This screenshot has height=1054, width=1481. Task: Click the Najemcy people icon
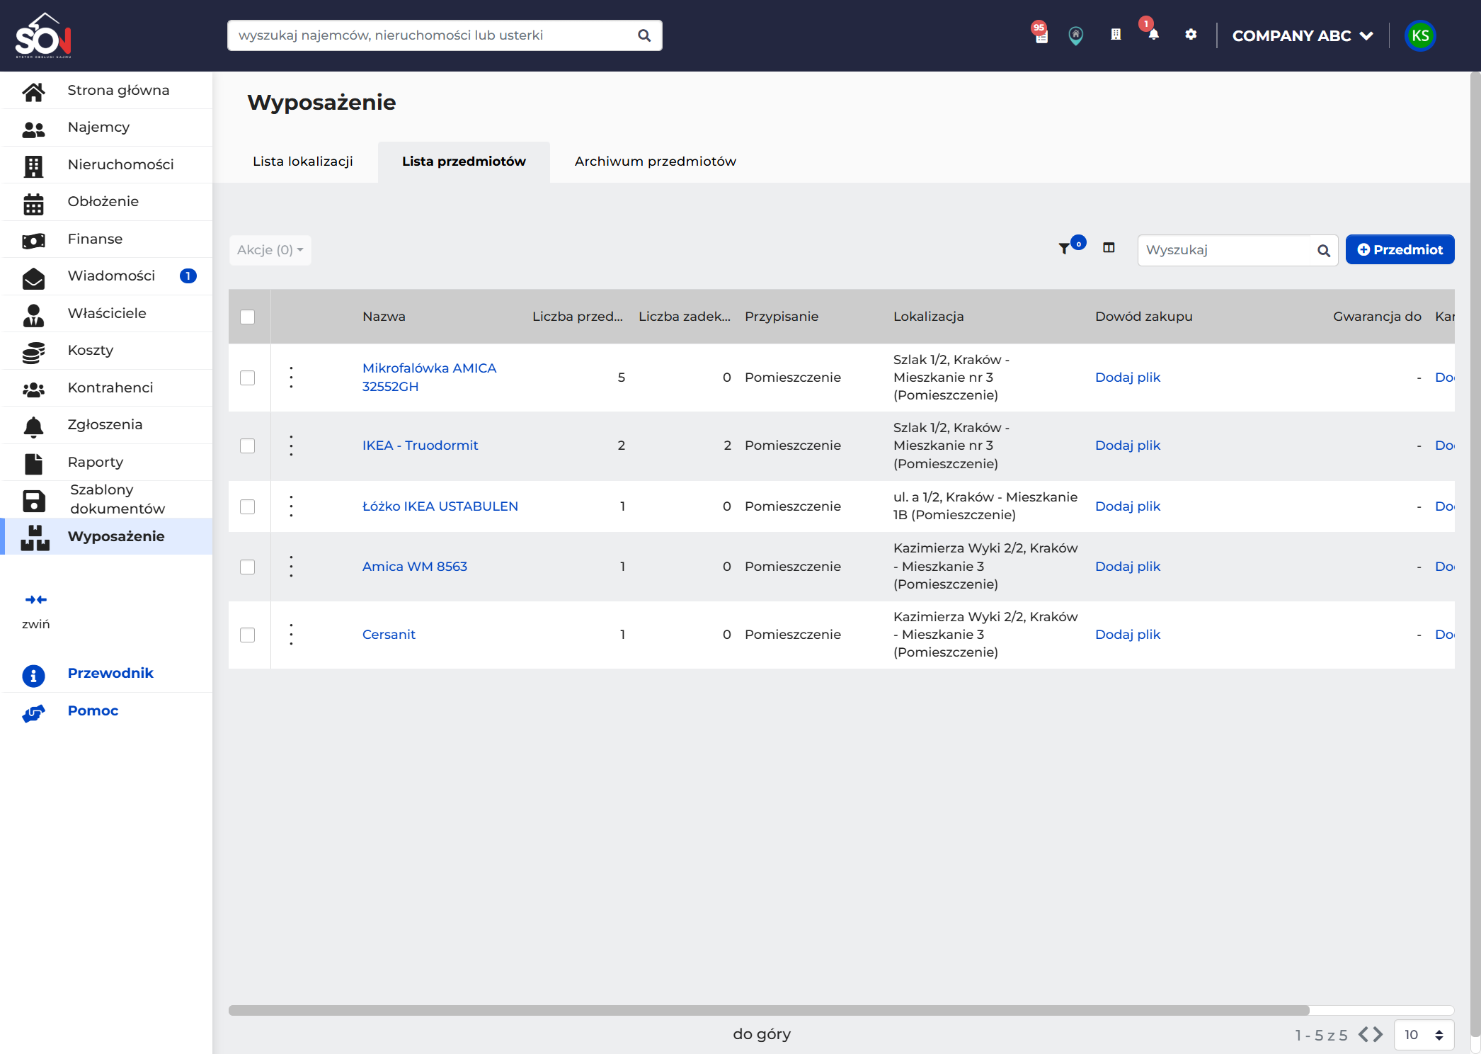click(x=33, y=129)
